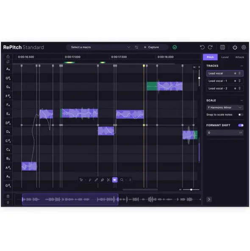Click the D4 piano key label
The height and width of the screenshot is (251, 250).
pos(8,132)
